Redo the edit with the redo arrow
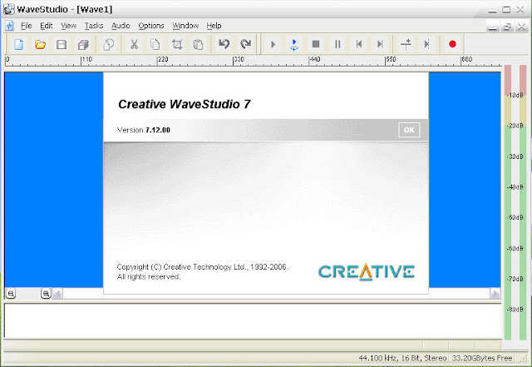The image size is (532, 367). click(x=245, y=44)
